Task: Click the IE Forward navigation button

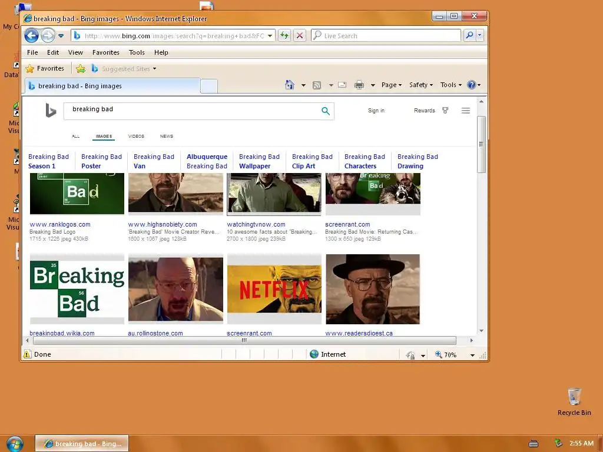Action: tap(48, 36)
